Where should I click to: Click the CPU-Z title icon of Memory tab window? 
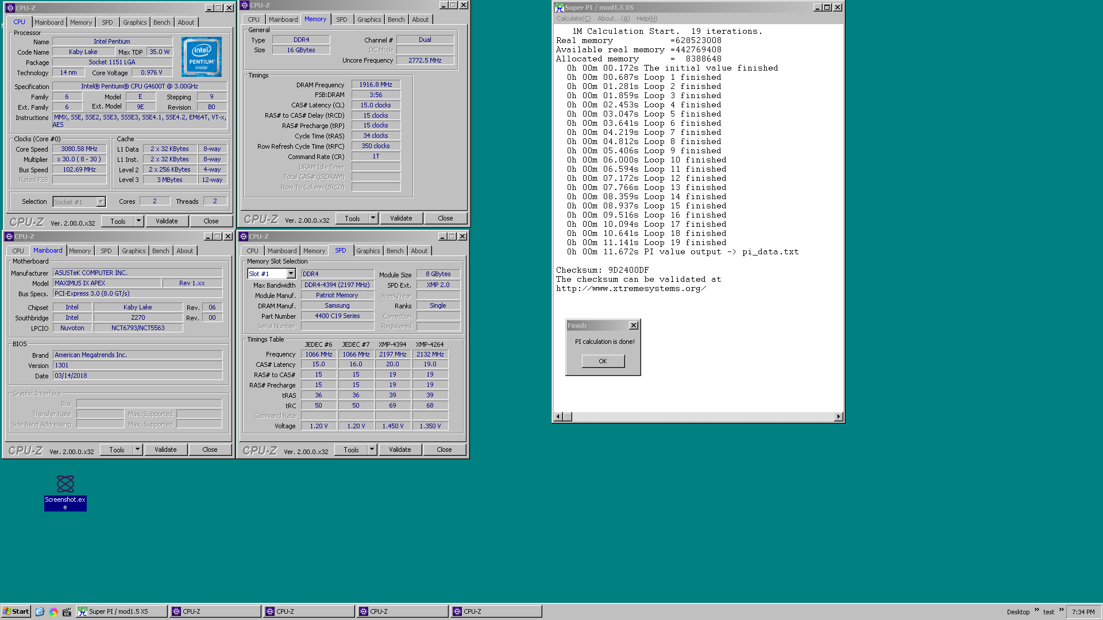244,5
